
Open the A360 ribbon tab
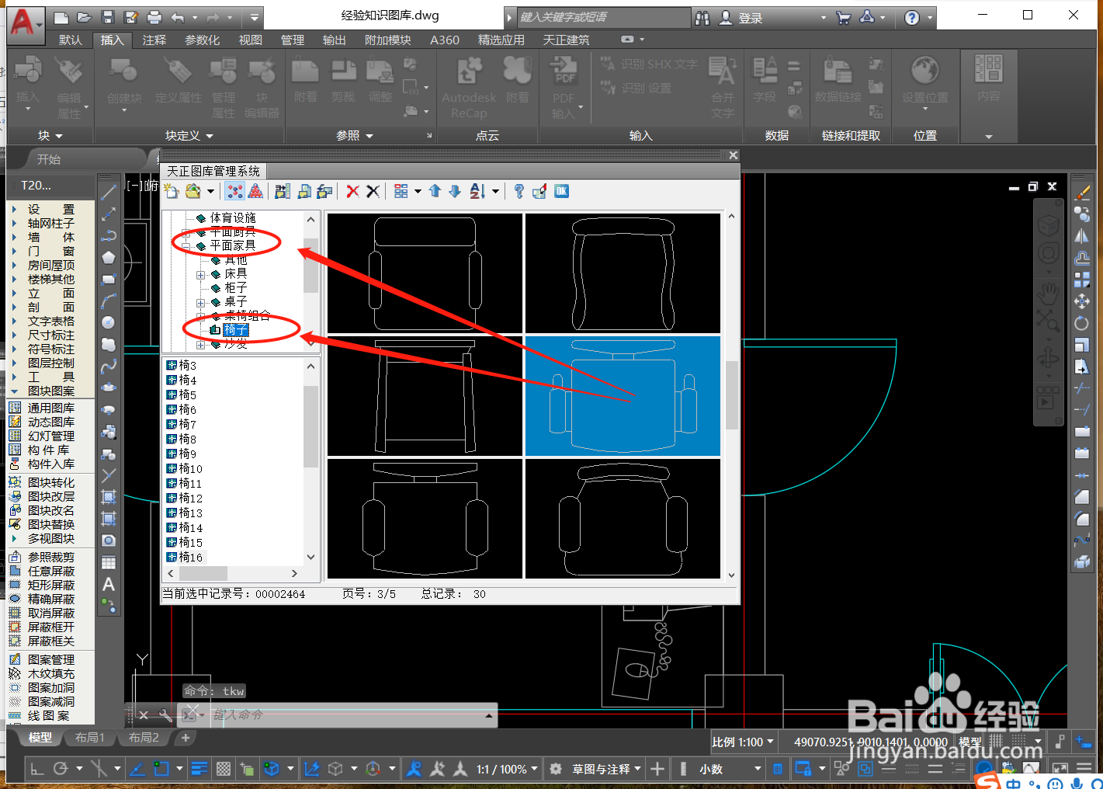pyautogui.click(x=445, y=40)
